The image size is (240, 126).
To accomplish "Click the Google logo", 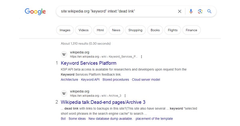I will (35, 11).
